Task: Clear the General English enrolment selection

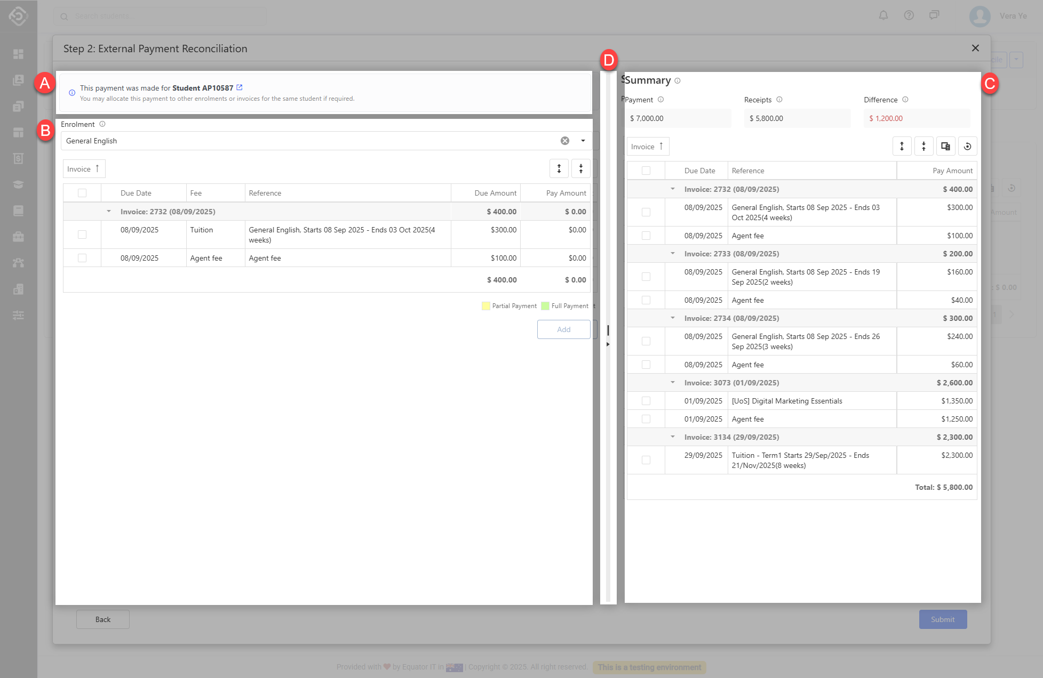Action: [564, 141]
